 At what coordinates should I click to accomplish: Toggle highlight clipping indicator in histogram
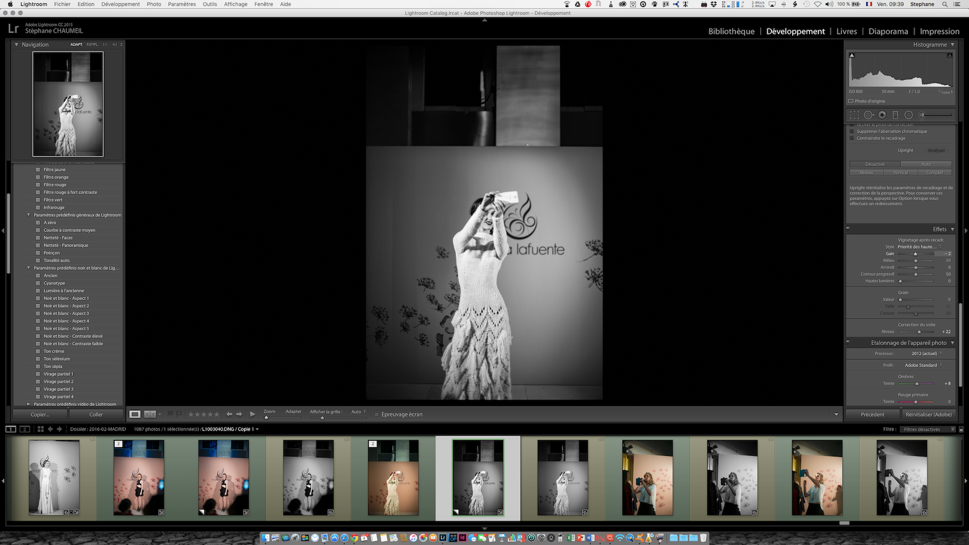tap(950, 55)
